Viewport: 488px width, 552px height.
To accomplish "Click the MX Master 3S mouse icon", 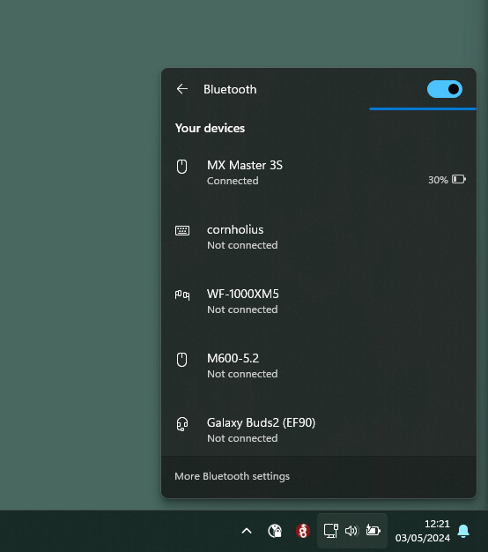I will point(181,167).
